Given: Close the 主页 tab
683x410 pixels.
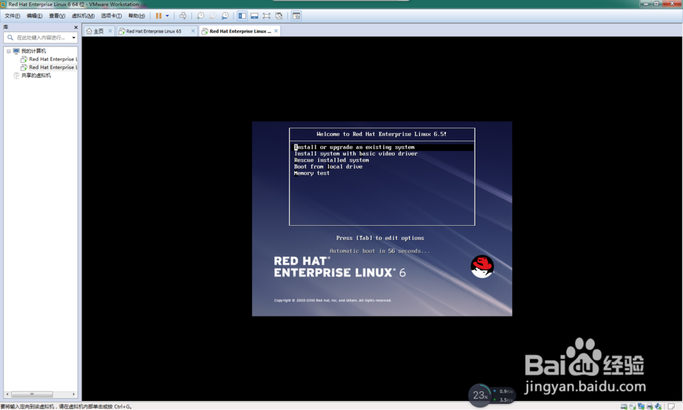Looking at the screenshot, I should pos(110,31).
